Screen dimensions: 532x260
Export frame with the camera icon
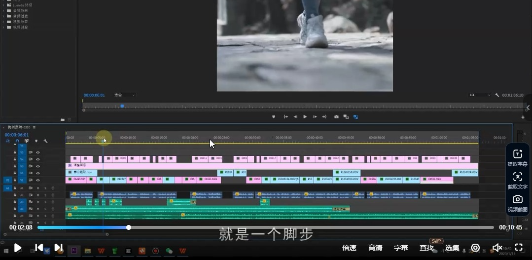tap(336, 117)
